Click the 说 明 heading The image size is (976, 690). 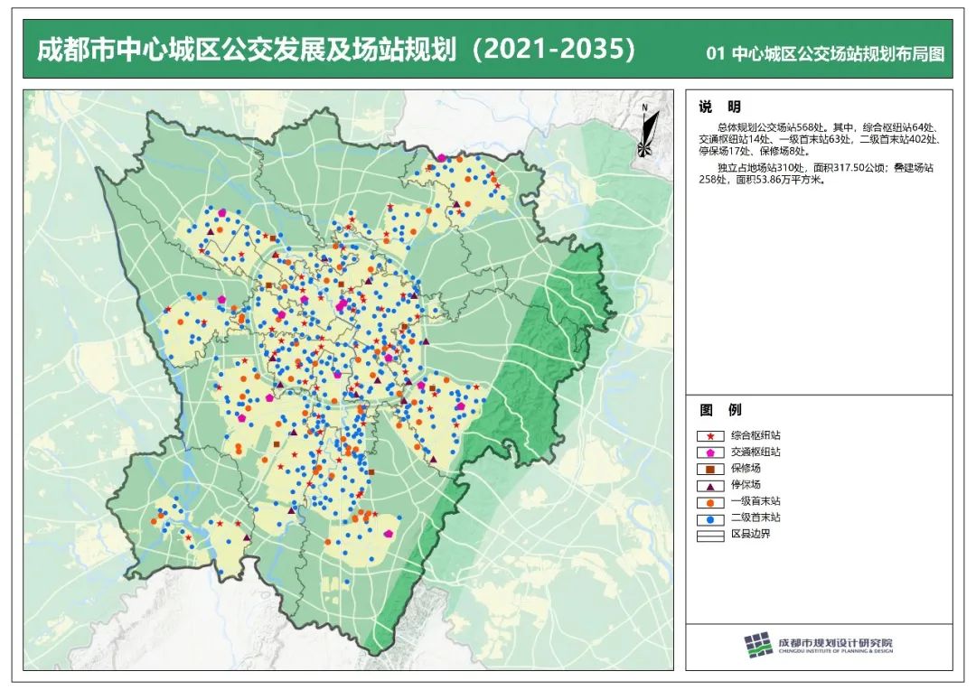tap(719, 107)
